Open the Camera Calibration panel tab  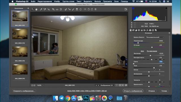[x=150, y=30]
